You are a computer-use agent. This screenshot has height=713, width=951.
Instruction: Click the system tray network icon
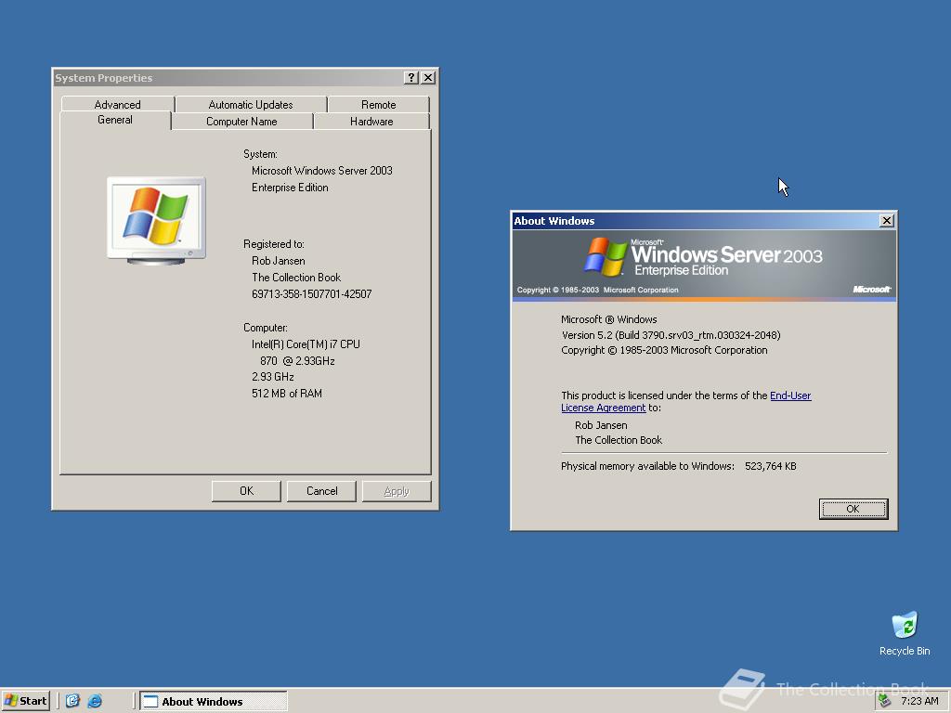885,701
